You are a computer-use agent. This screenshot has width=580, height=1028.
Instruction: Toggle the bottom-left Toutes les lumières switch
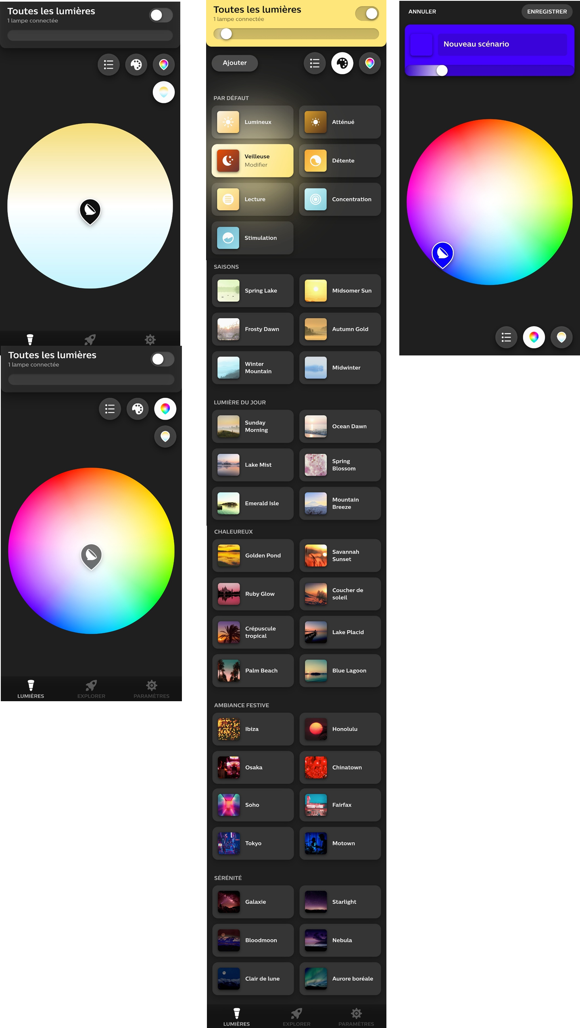pos(162,359)
